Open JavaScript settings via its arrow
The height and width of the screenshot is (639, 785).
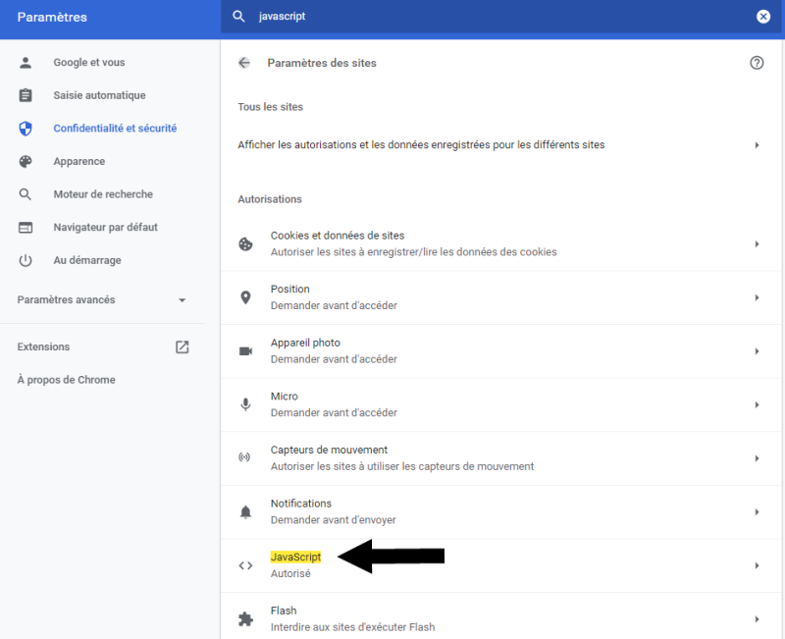pyautogui.click(x=757, y=565)
